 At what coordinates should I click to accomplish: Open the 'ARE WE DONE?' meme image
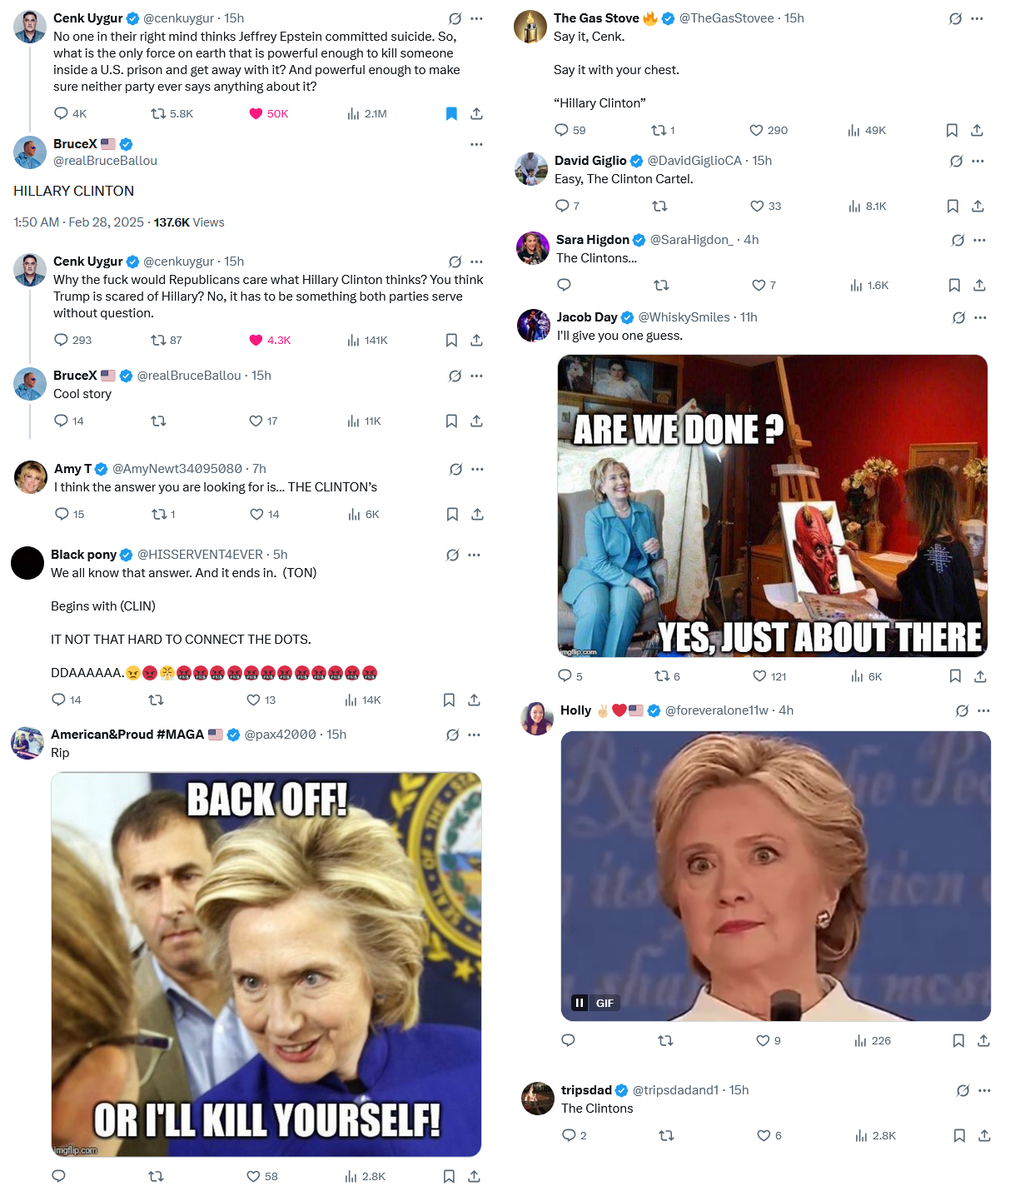click(773, 506)
